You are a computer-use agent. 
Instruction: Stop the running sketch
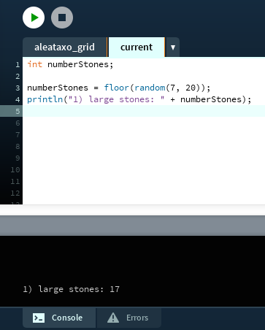62,18
